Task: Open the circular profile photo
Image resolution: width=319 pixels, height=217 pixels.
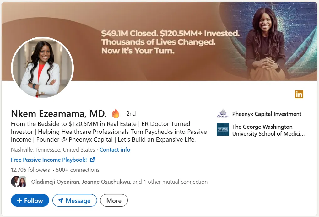Action: (x=42, y=68)
